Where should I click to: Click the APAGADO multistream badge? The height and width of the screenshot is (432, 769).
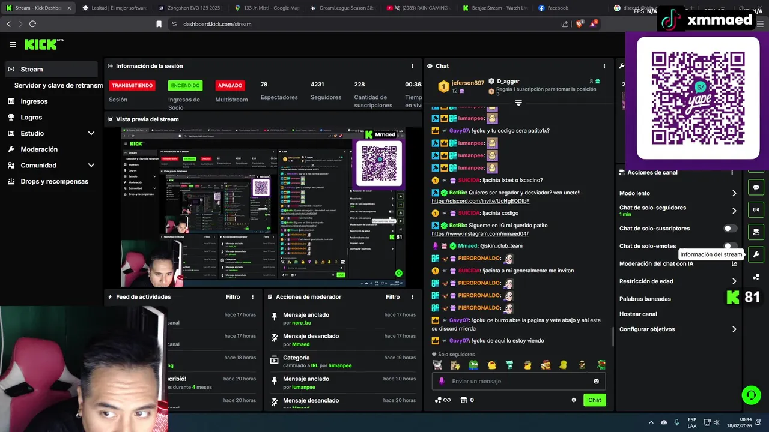coord(230,85)
